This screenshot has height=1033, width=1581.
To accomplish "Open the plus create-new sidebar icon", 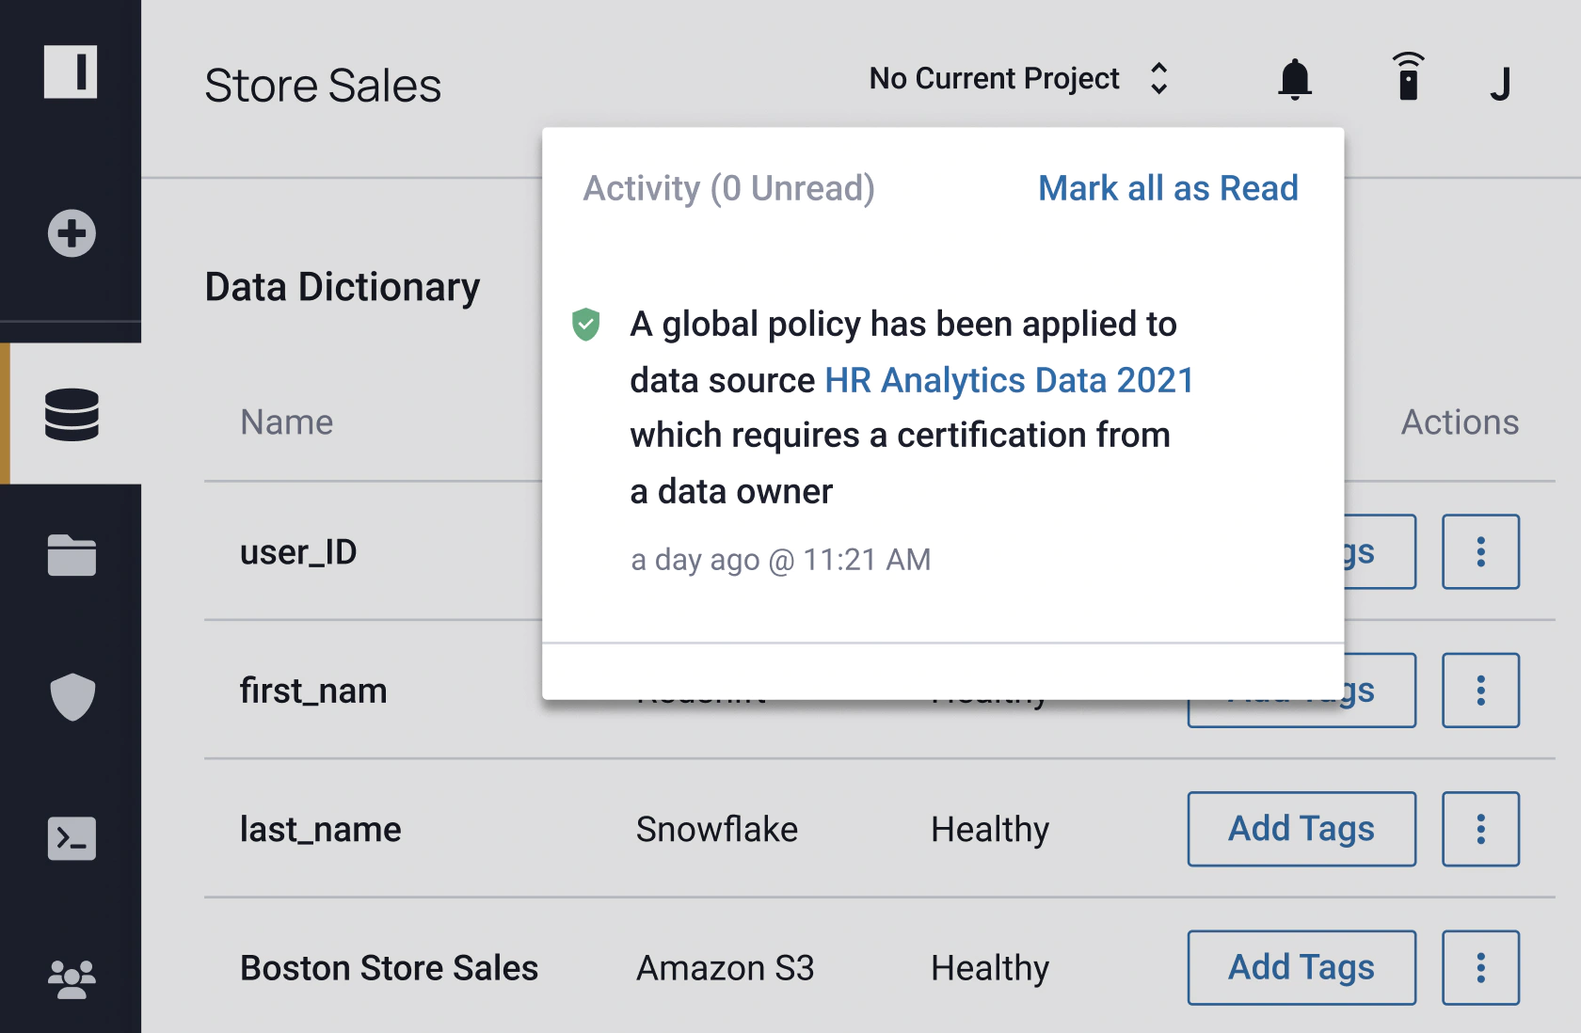I will [x=72, y=233].
